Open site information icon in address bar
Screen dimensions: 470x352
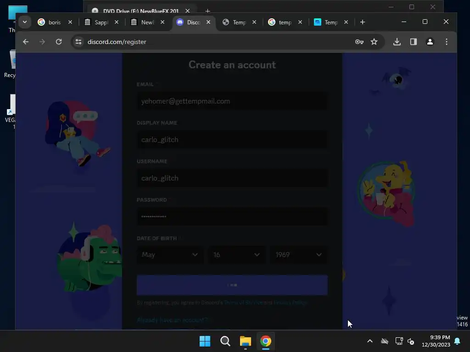pyautogui.click(x=78, y=42)
